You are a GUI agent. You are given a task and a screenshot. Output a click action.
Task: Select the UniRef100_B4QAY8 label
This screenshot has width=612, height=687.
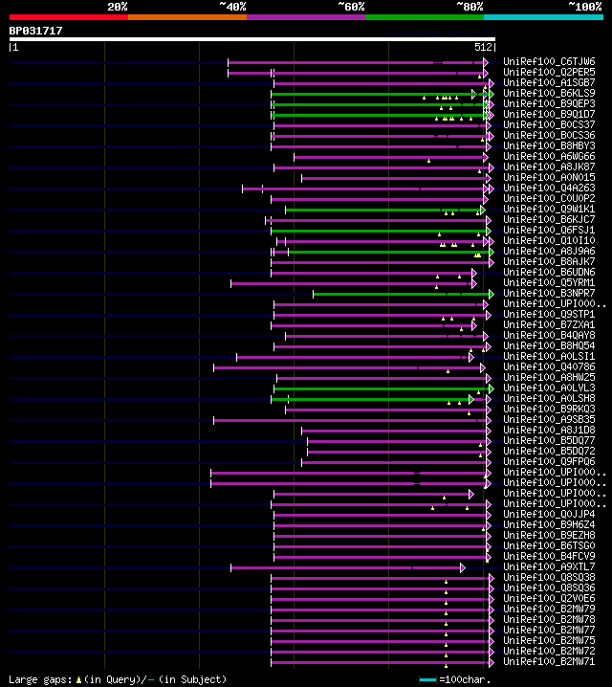(x=549, y=335)
